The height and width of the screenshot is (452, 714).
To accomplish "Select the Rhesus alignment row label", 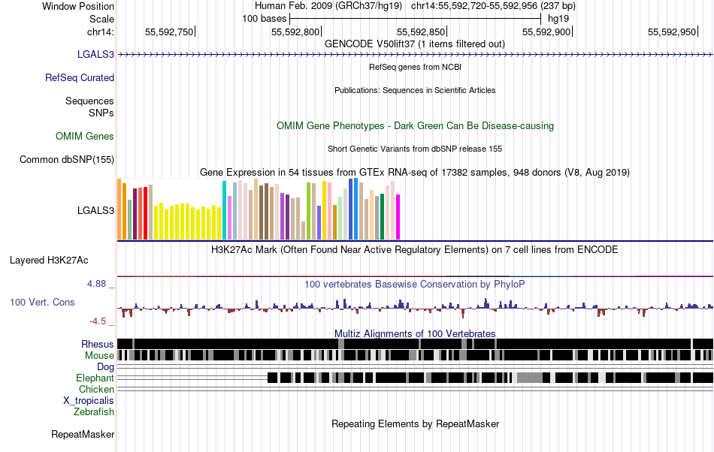I will click(x=98, y=344).
